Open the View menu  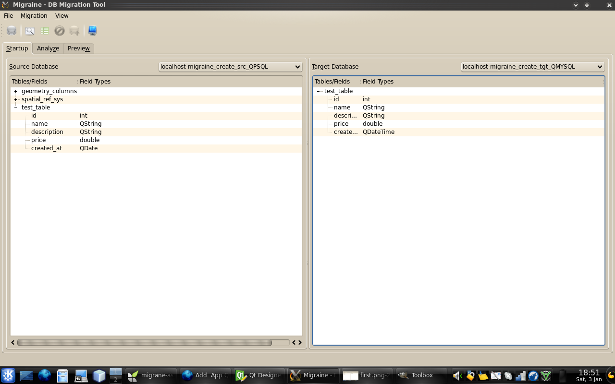tap(62, 16)
